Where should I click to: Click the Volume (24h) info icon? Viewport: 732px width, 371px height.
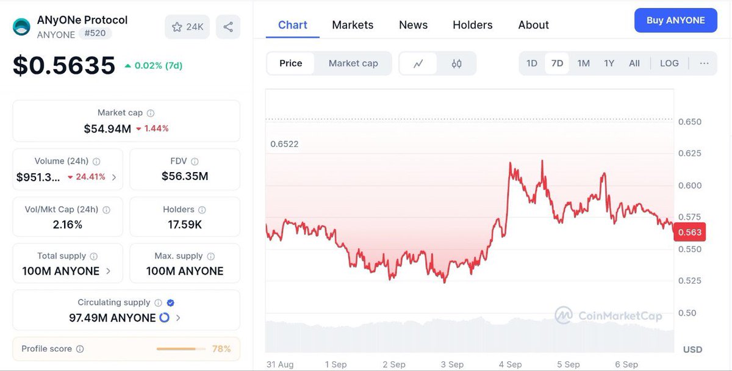96,162
